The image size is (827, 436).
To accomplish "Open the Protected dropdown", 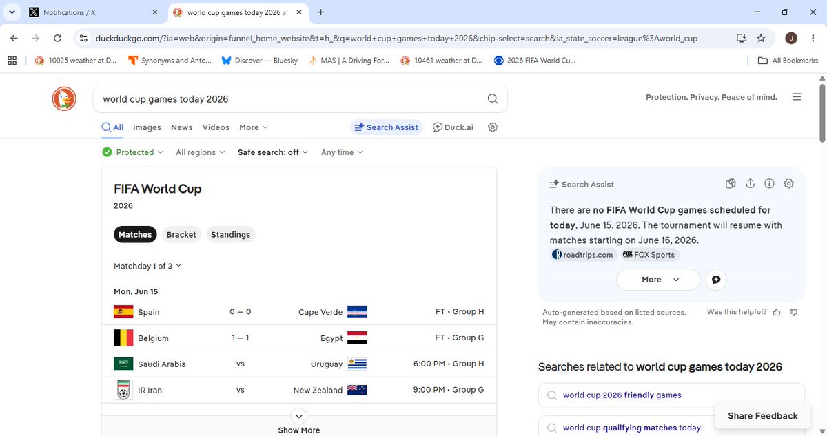I will (x=133, y=152).
